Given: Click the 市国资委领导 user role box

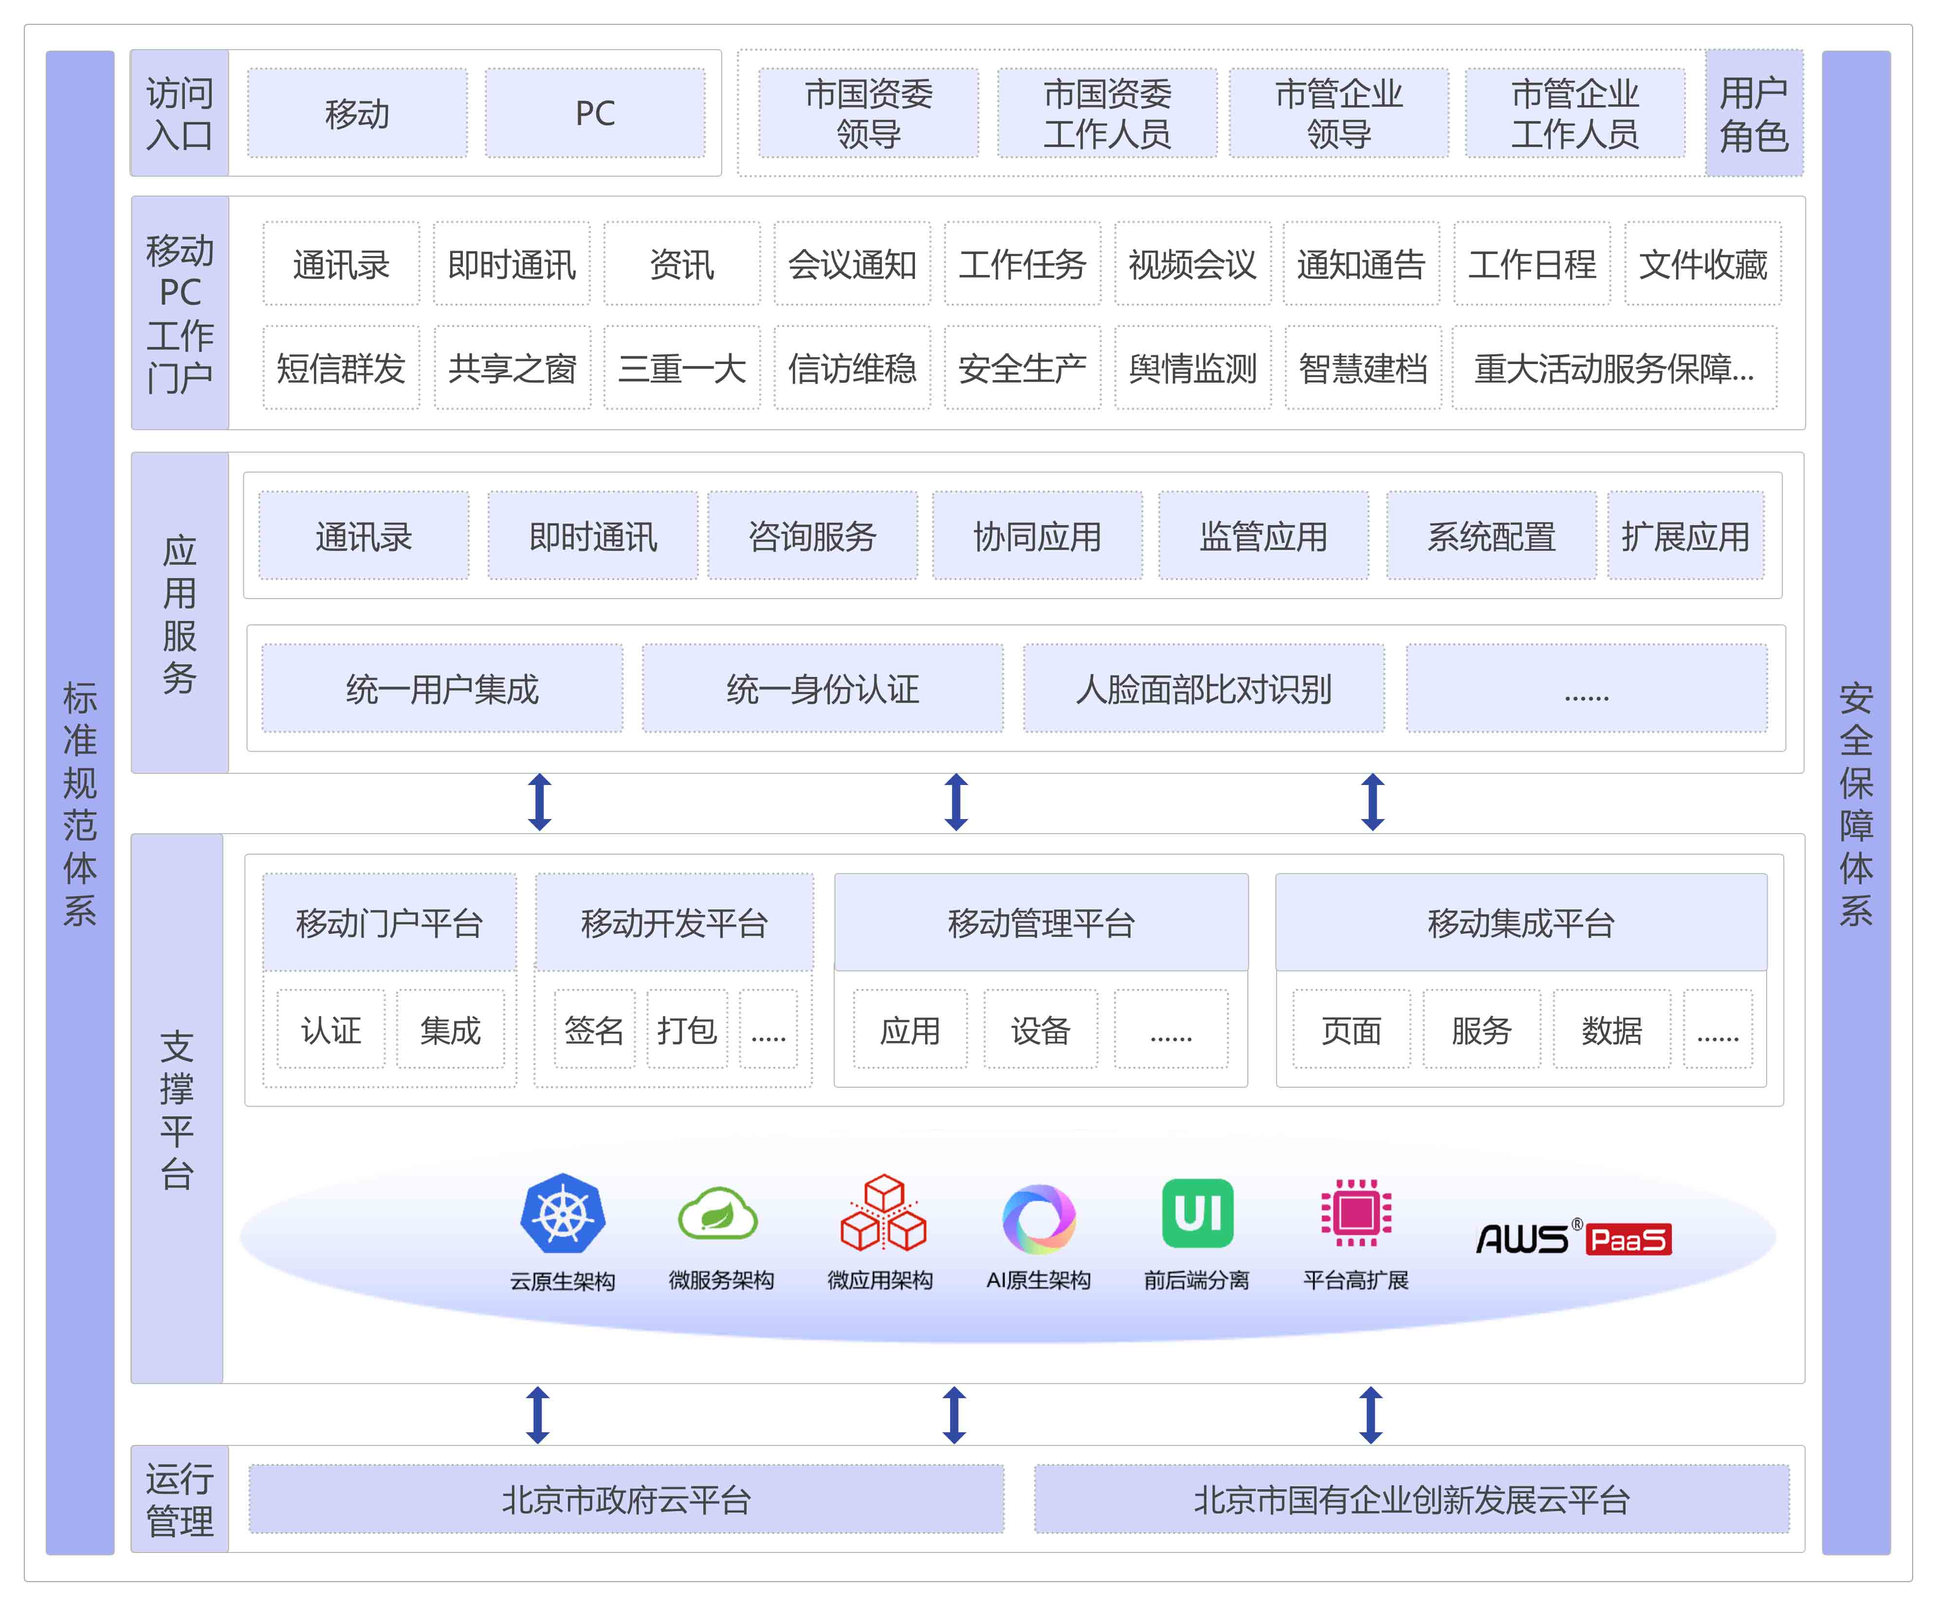Looking at the screenshot, I should coord(868,113).
